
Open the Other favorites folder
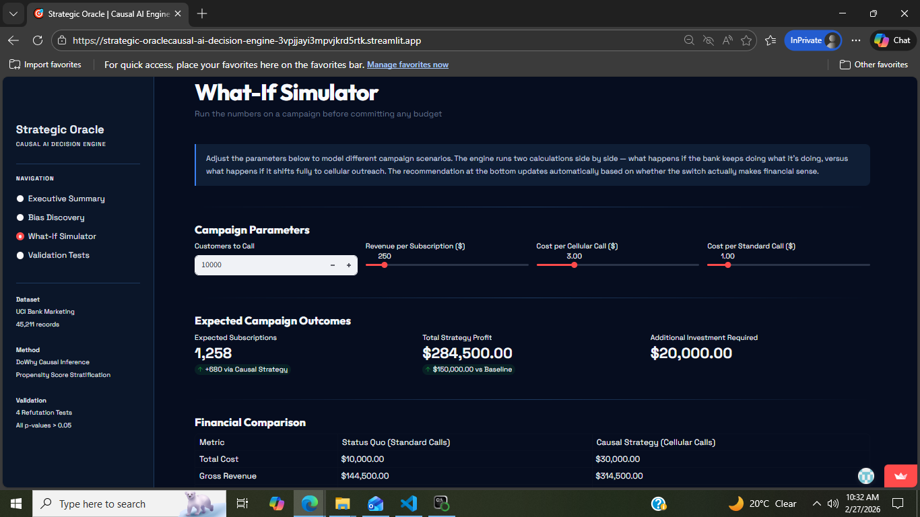tap(874, 65)
